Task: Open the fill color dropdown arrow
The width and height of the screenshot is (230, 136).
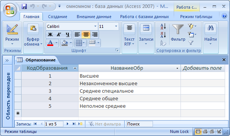Action: (x=71, y=43)
